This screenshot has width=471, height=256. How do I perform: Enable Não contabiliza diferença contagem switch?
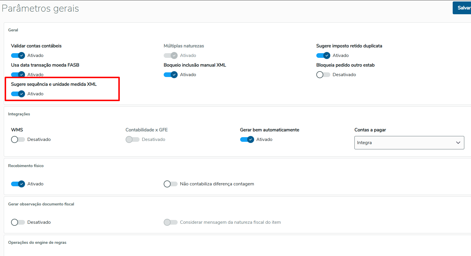pos(171,184)
